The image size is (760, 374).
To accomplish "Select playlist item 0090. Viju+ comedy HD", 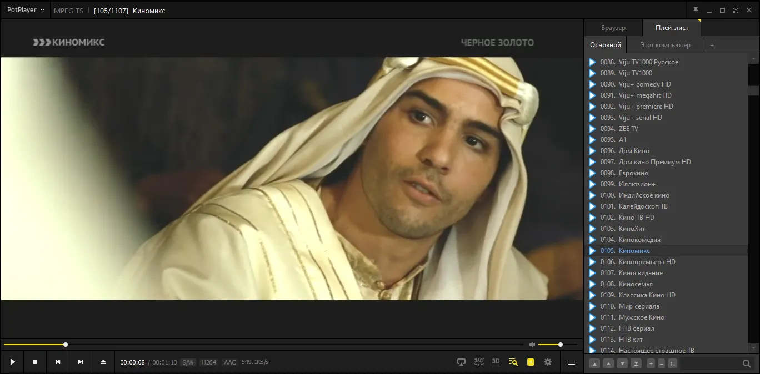I will [666, 84].
